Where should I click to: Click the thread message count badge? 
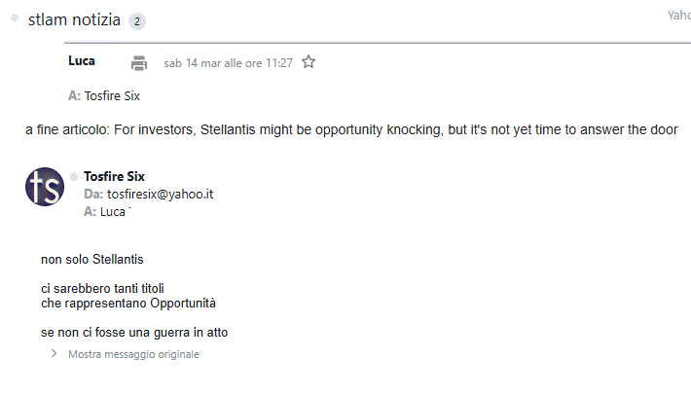(136, 20)
